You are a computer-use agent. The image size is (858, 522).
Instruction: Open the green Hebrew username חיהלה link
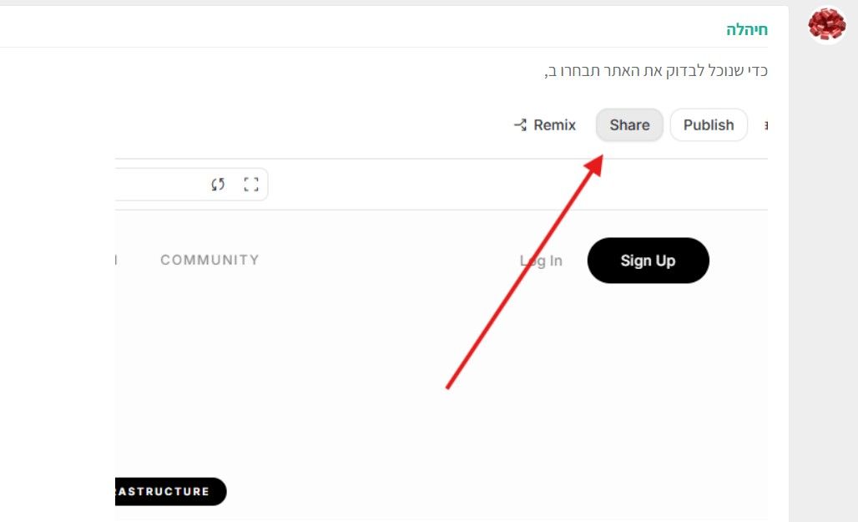pos(747,29)
